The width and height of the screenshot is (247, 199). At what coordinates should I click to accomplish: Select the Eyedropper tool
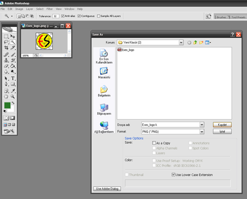point(13,91)
